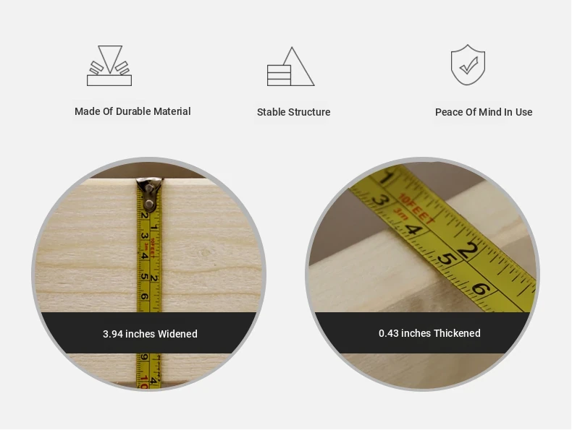Open the left circular wood width photo

click(x=149, y=274)
